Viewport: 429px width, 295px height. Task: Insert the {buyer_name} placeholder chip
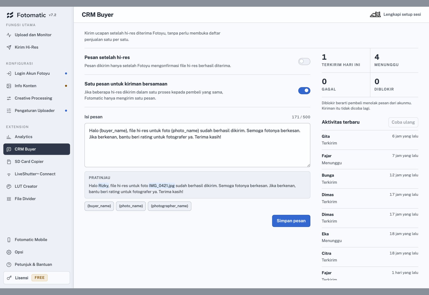click(x=99, y=206)
